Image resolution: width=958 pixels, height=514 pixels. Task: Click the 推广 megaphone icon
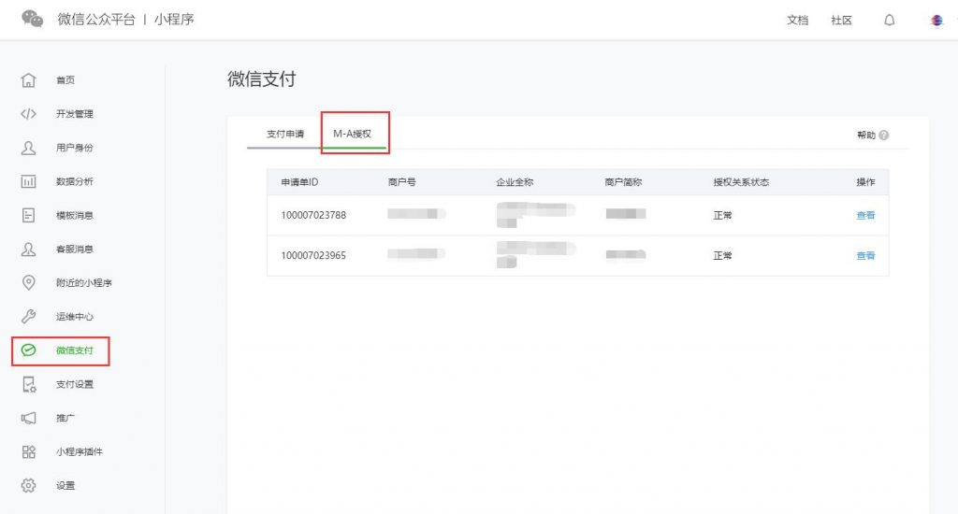(29, 418)
